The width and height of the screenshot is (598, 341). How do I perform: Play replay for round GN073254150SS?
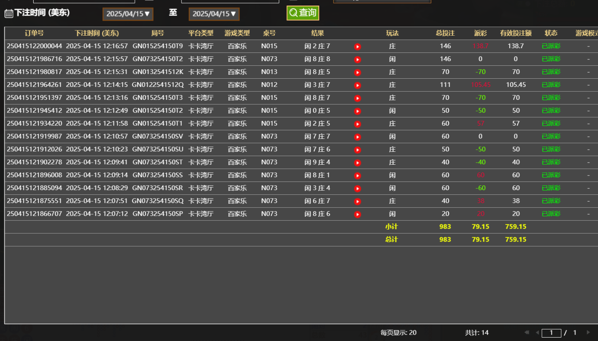click(x=357, y=175)
